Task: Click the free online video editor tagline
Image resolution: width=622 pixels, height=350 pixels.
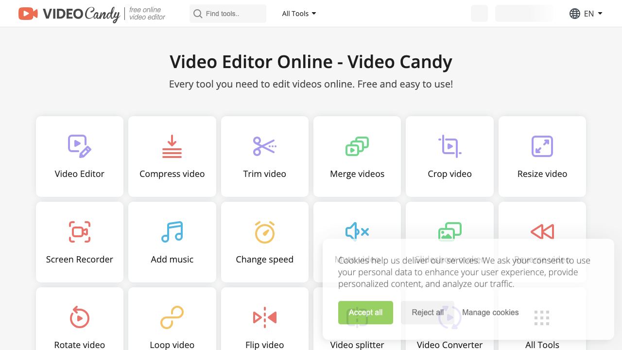Action: (147, 14)
